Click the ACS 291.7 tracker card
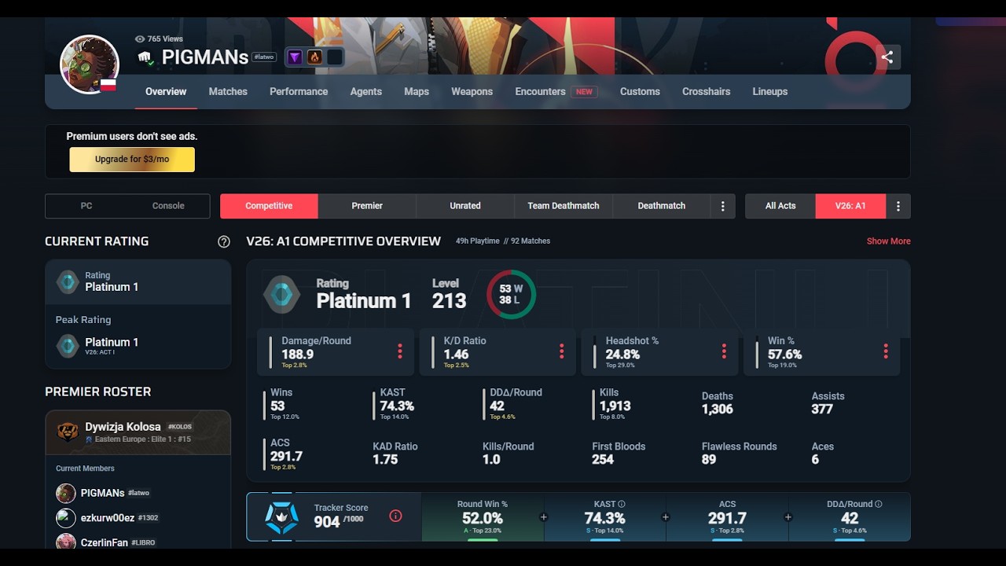Viewport: 1006px width, 566px height. [x=727, y=517]
